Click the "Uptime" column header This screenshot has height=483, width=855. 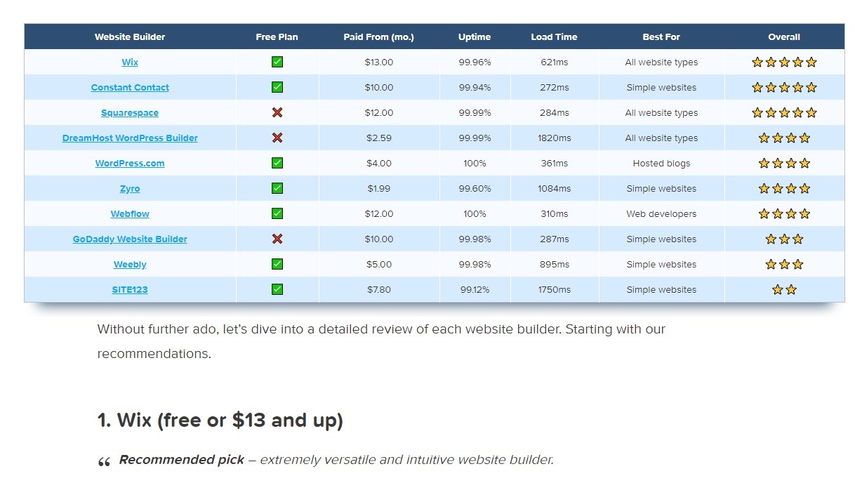[x=475, y=37]
